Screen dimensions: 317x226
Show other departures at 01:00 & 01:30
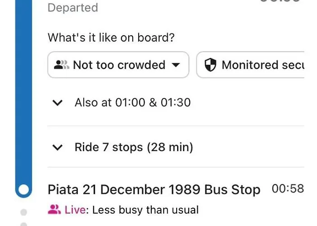pos(133,103)
